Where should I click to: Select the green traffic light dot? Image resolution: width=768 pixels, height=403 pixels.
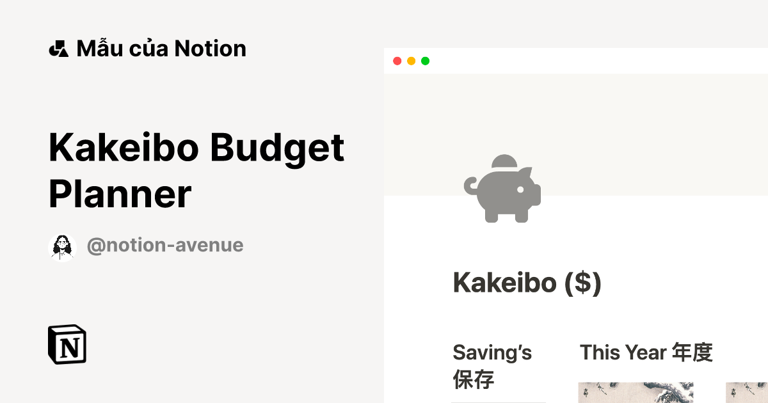[424, 61]
